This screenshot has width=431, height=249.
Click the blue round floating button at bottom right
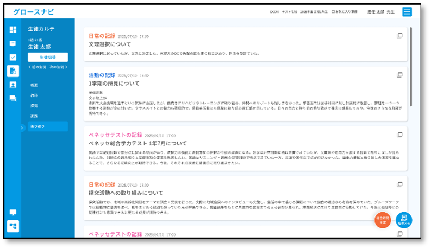pyautogui.click(x=404, y=219)
